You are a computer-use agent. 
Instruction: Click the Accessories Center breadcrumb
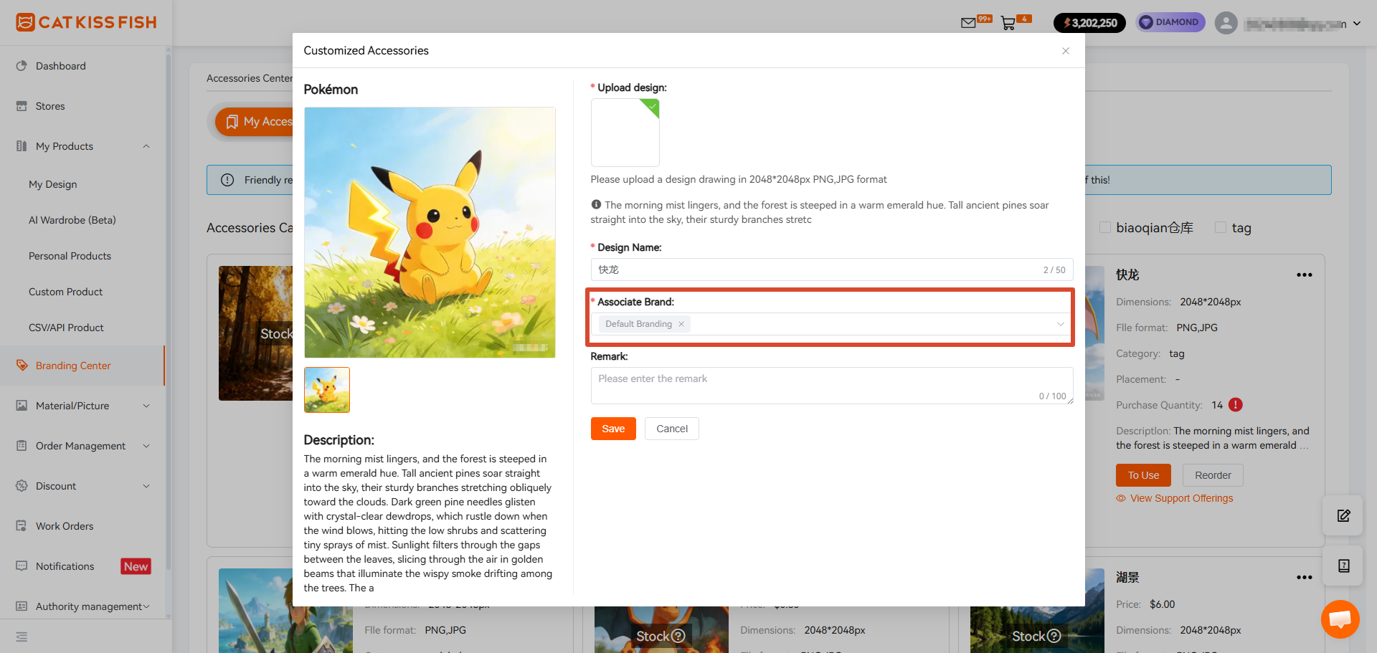coord(250,78)
